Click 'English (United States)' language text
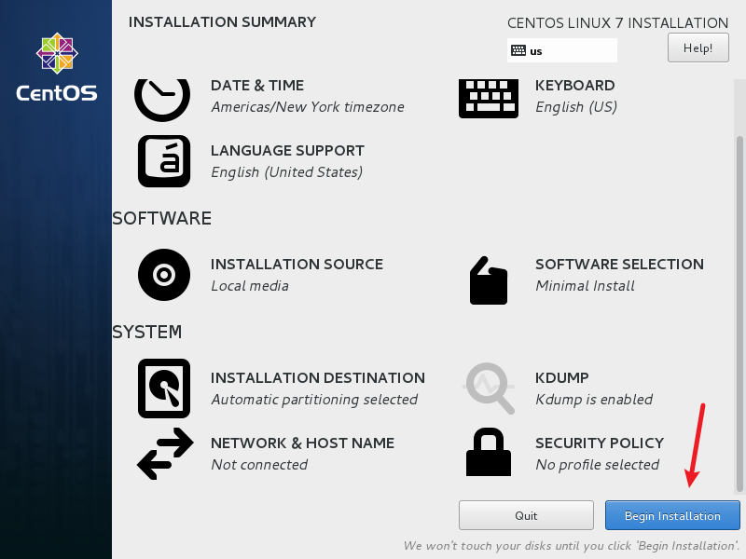Viewport: 746px width, 559px height. click(x=287, y=172)
